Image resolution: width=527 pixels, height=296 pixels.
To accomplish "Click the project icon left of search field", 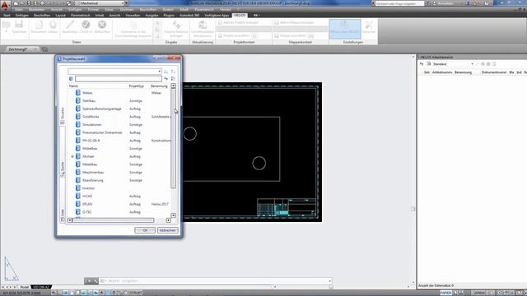I will 71,79.
